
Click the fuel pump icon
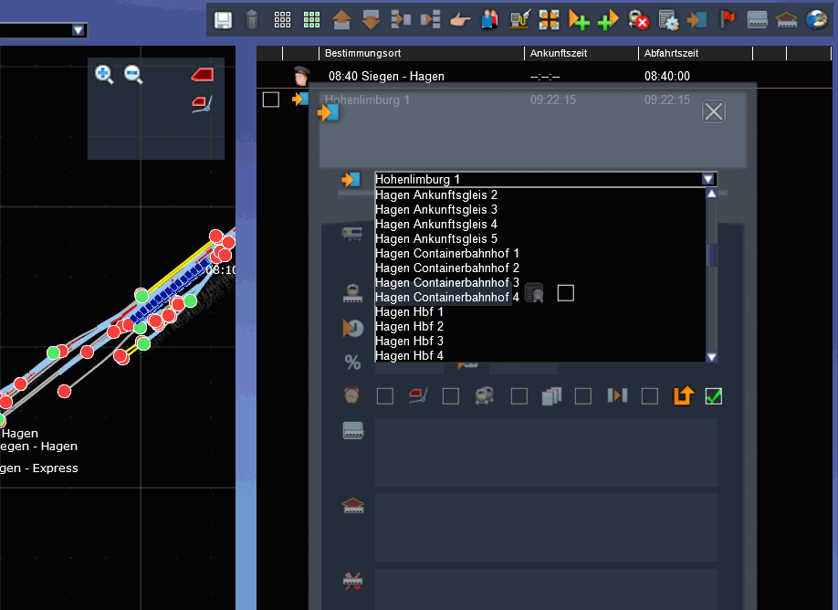(519, 20)
